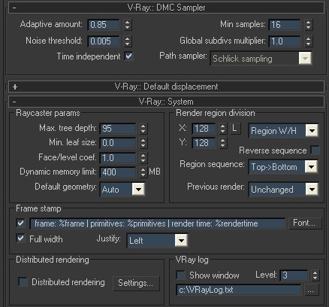Collapse the V-Ray DMC Sampler rollout
This screenshot has height=307, width=329.
click(166, 8)
